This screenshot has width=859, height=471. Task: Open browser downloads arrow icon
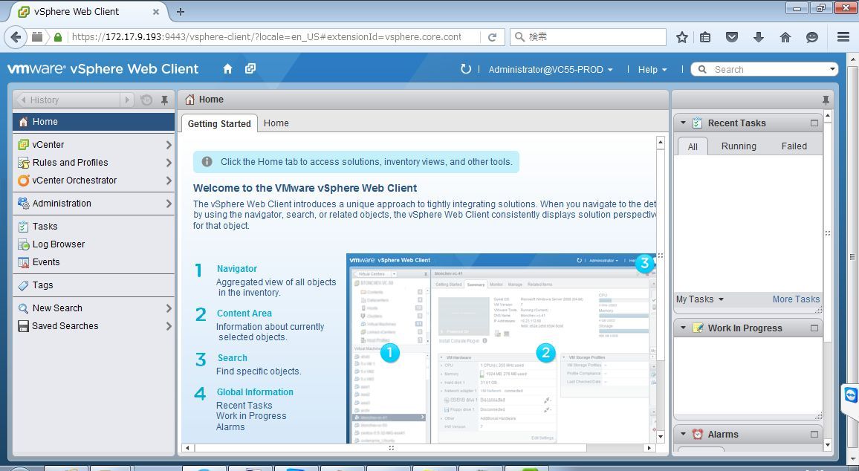pos(758,36)
